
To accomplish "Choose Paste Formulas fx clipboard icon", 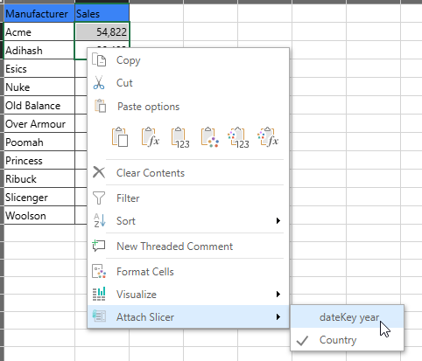I will click(151, 137).
